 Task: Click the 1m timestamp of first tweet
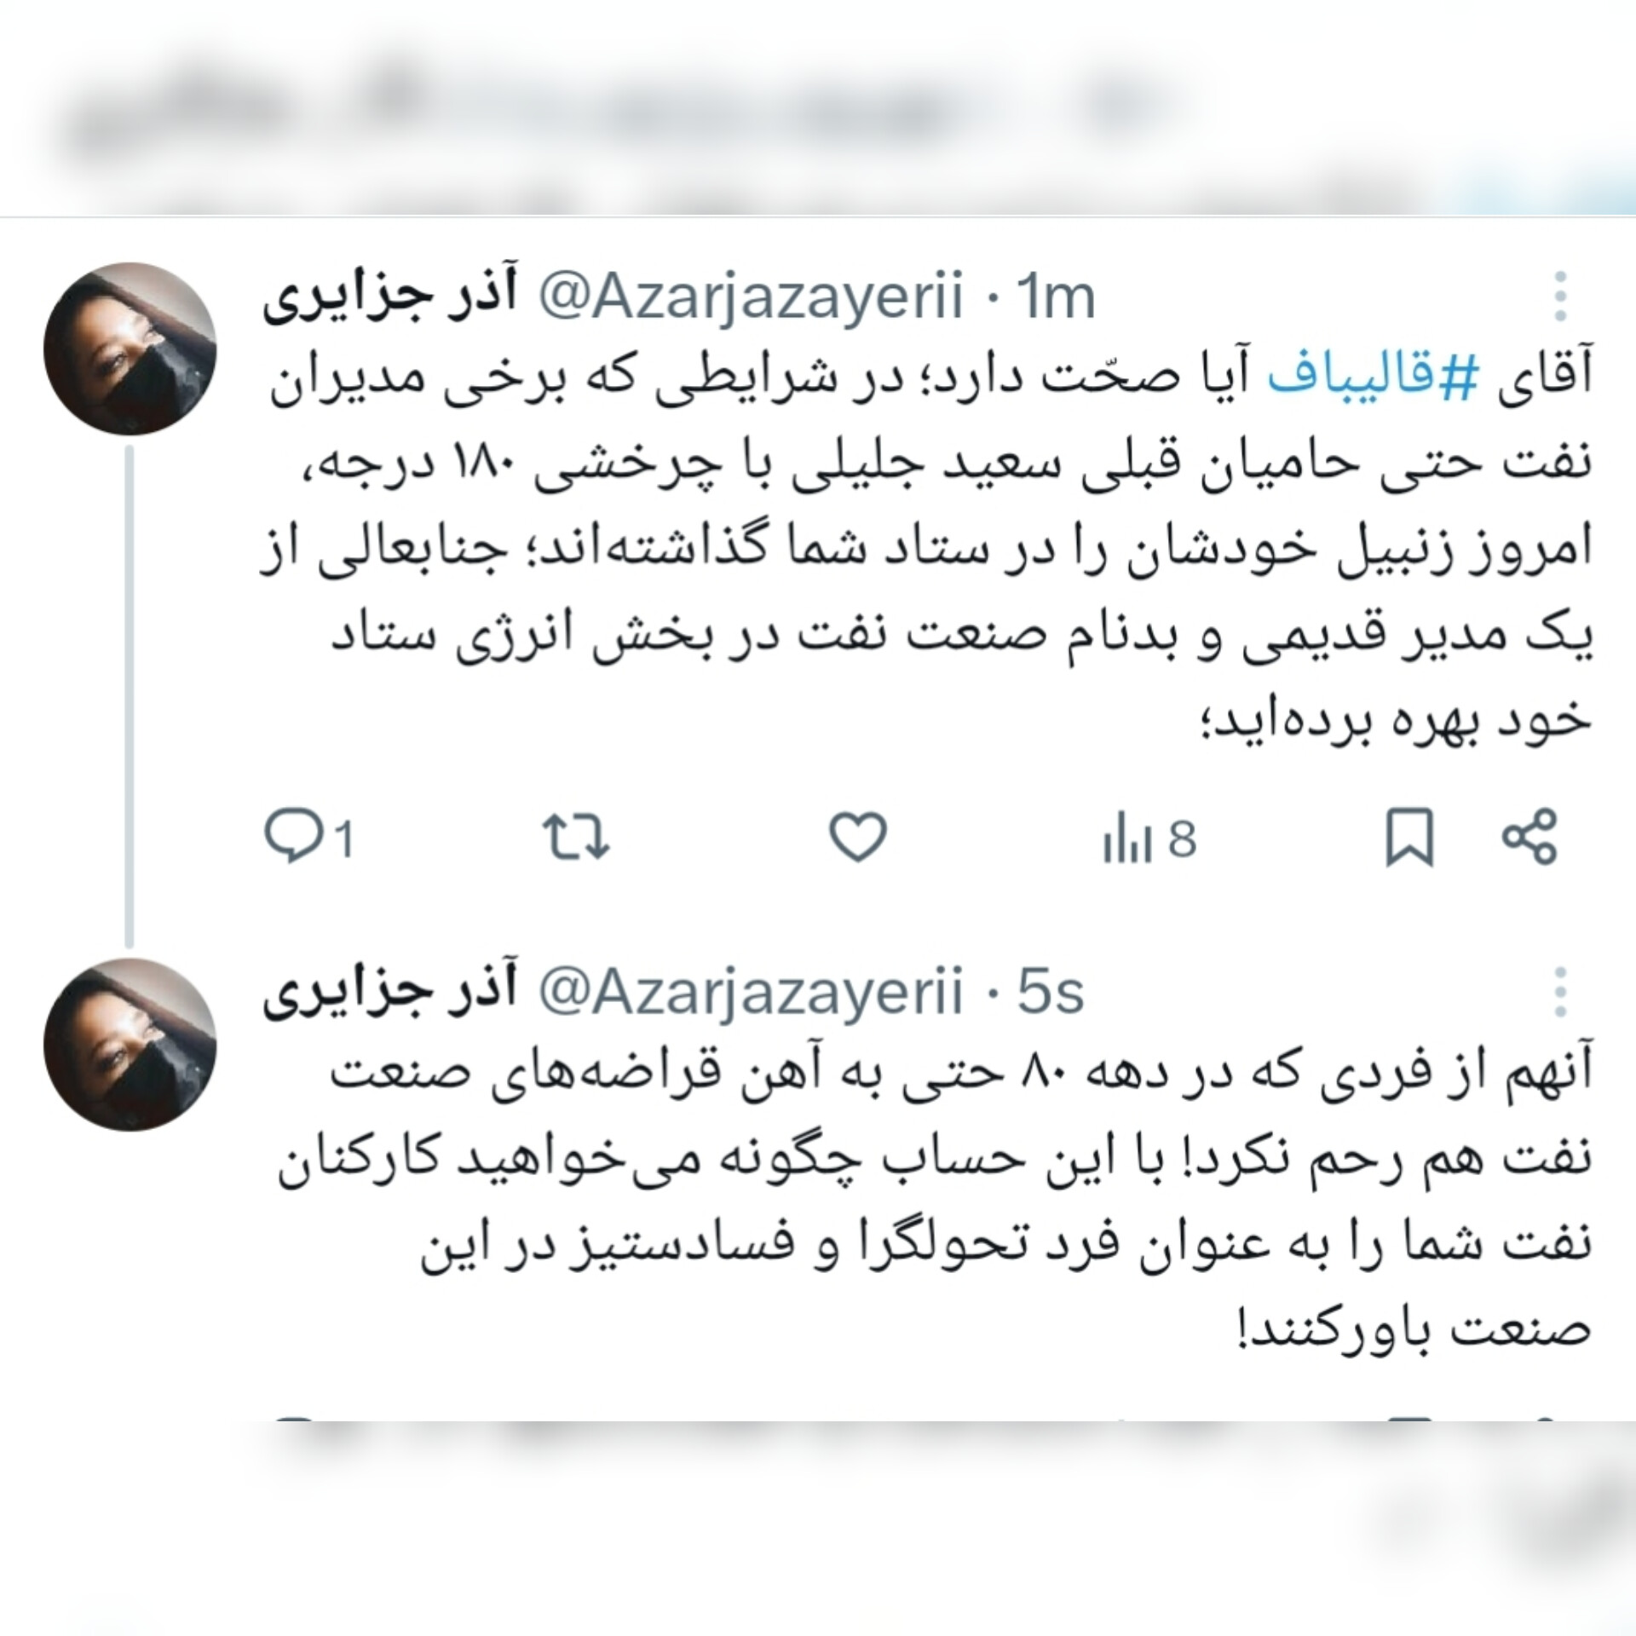coord(1055,297)
